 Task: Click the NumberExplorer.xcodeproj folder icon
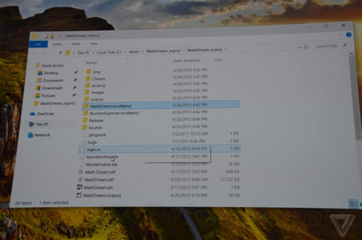pos(86,113)
